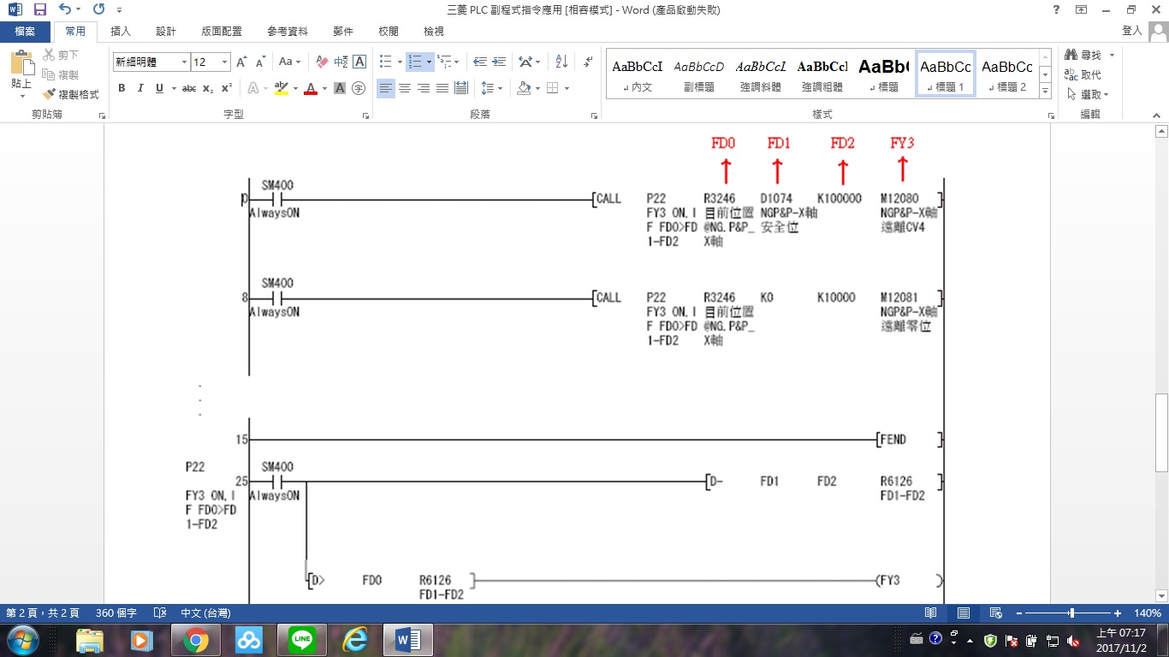Open Google Chrome from the taskbar
Image resolution: width=1169 pixels, height=657 pixels.
point(195,639)
